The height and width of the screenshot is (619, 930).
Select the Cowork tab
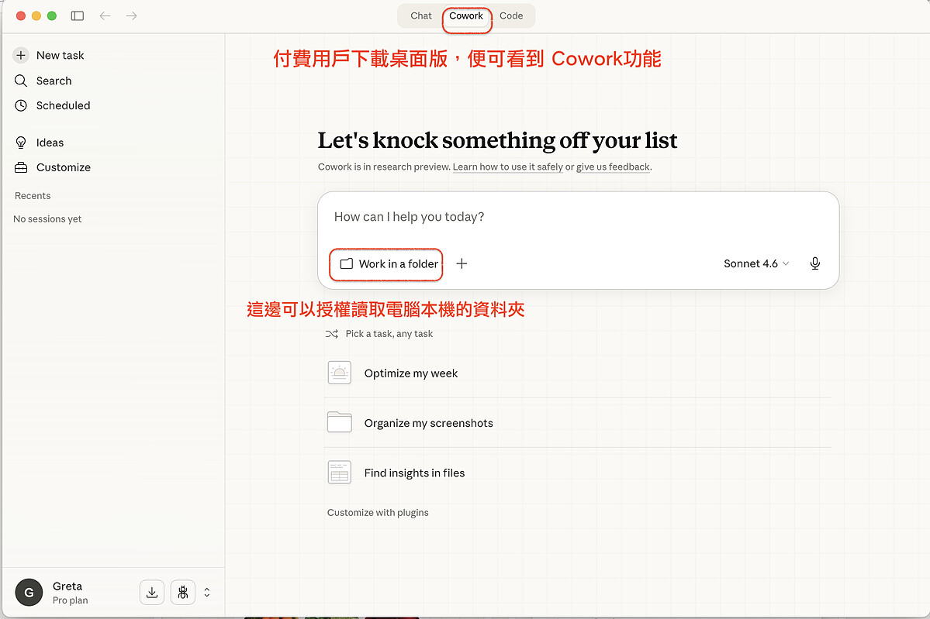[466, 15]
